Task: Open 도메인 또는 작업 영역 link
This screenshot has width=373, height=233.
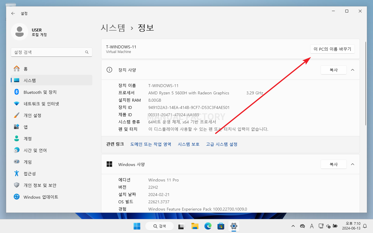Action: click(x=151, y=144)
